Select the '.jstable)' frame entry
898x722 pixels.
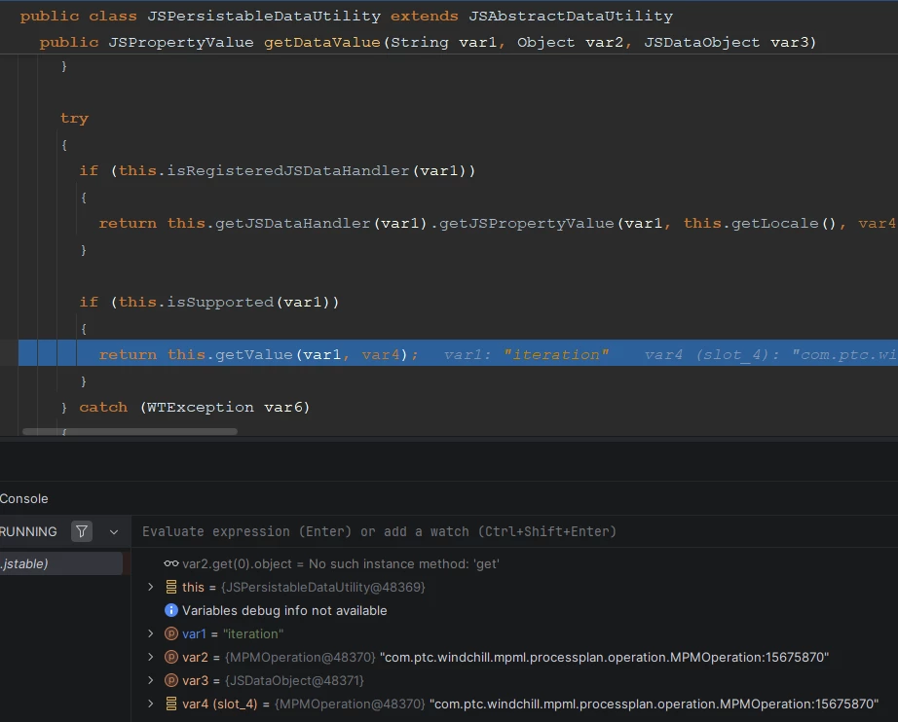[x=60, y=563]
